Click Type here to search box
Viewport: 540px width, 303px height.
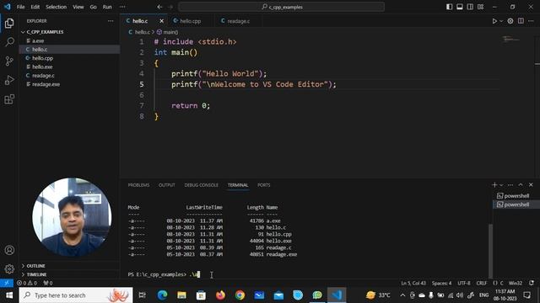76,295
